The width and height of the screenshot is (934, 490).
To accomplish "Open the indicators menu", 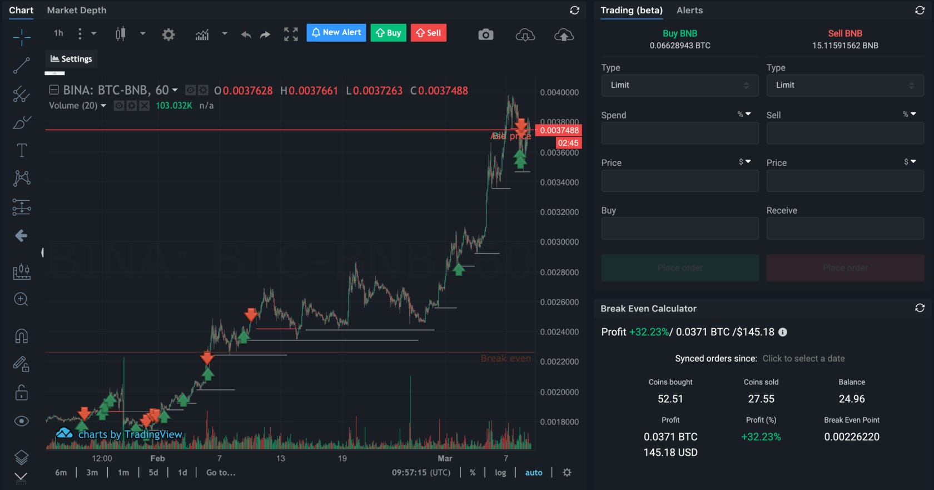I will pyautogui.click(x=202, y=34).
